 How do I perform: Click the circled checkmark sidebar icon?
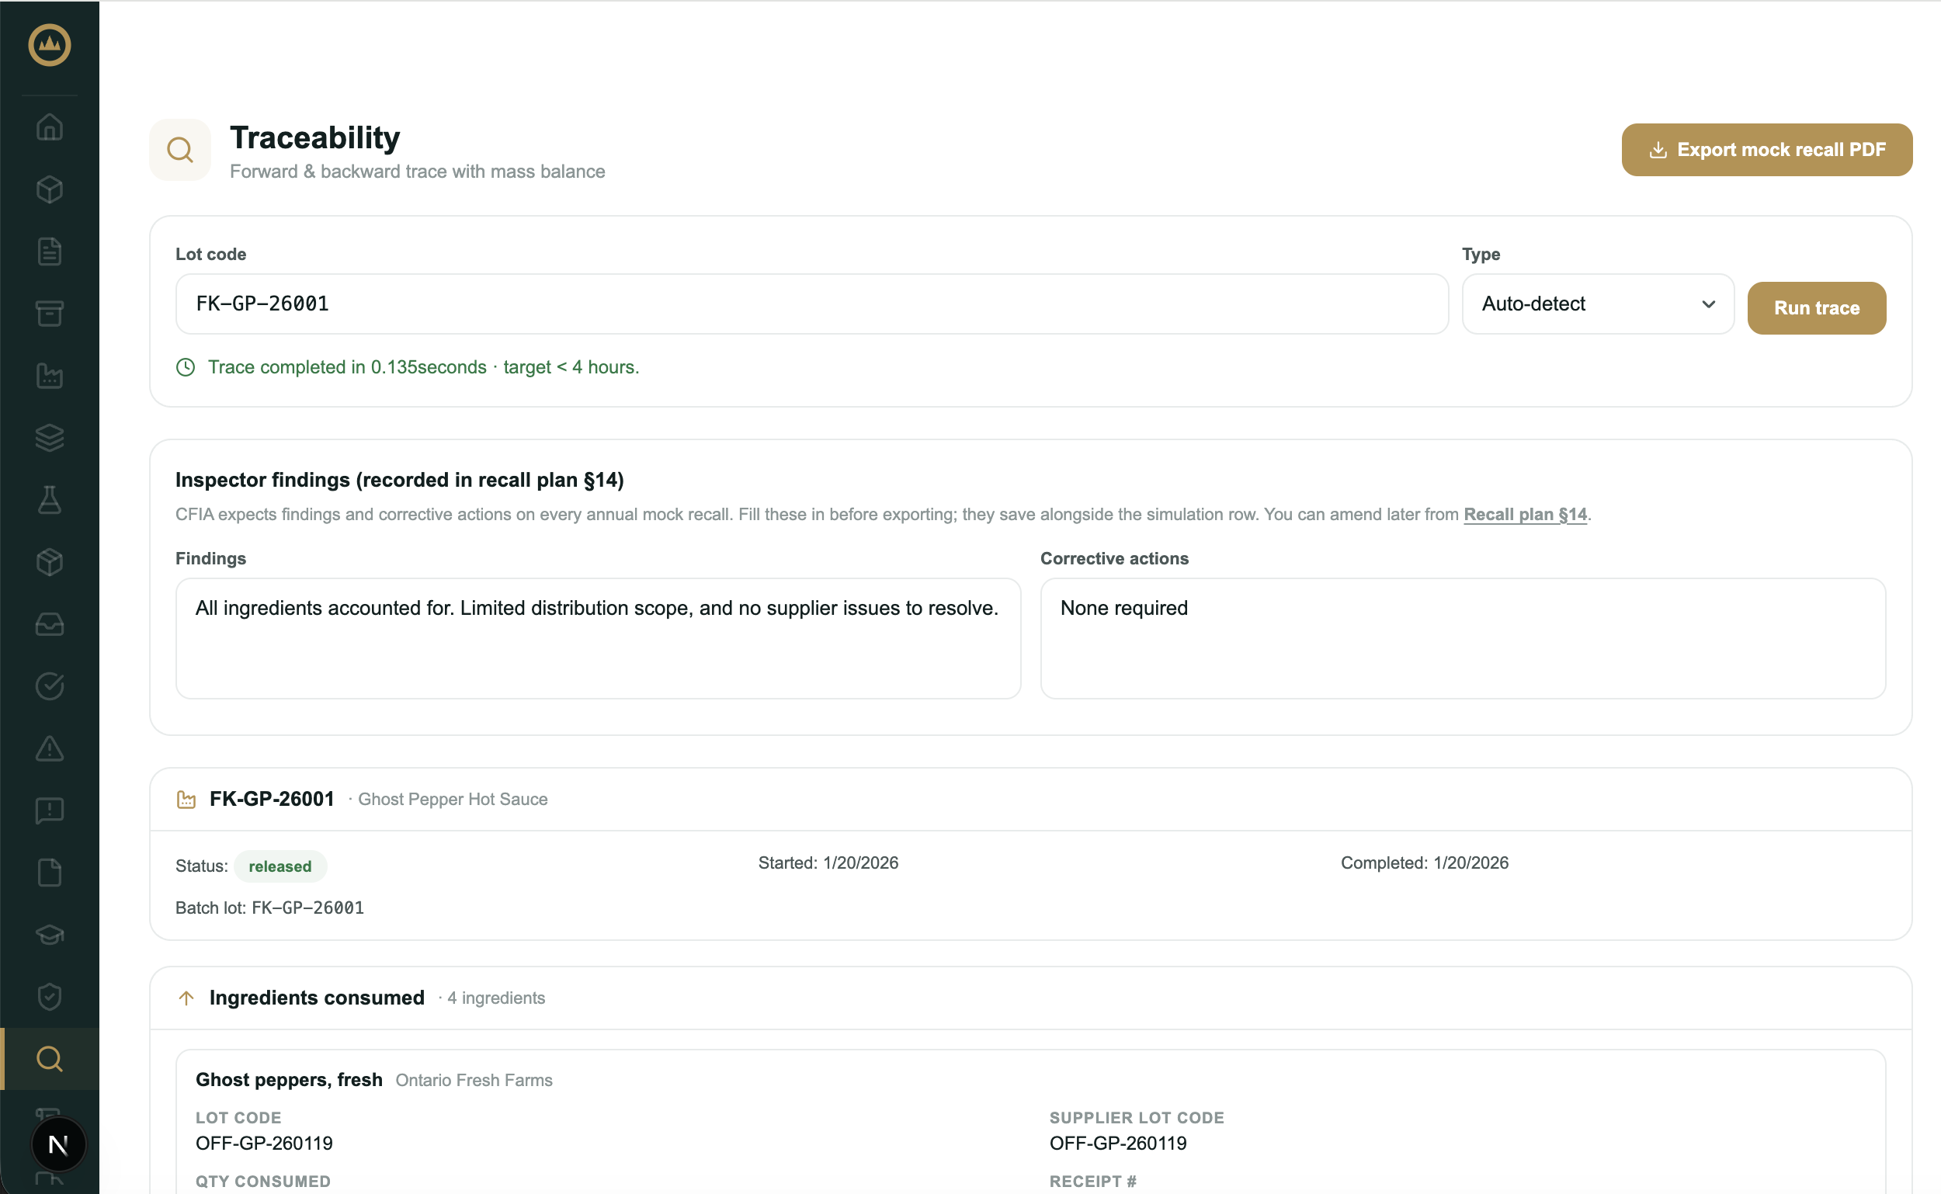pyautogui.click(x=50, y=686)
